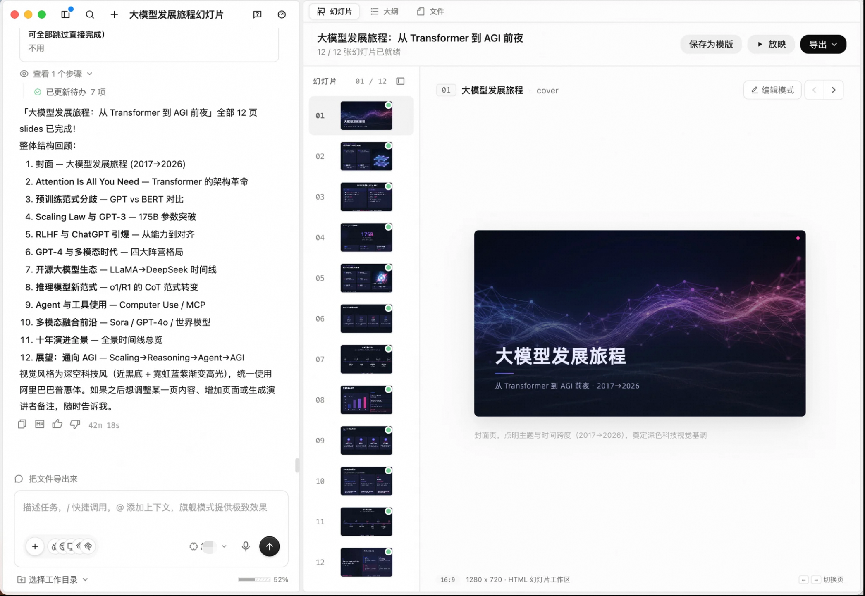This screenshot has height=596, width=865.
Task: Open 选择工作目录 working directory dropdown
Action: [53, 579]
